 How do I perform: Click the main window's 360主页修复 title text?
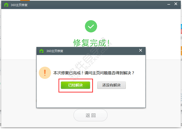19,5
